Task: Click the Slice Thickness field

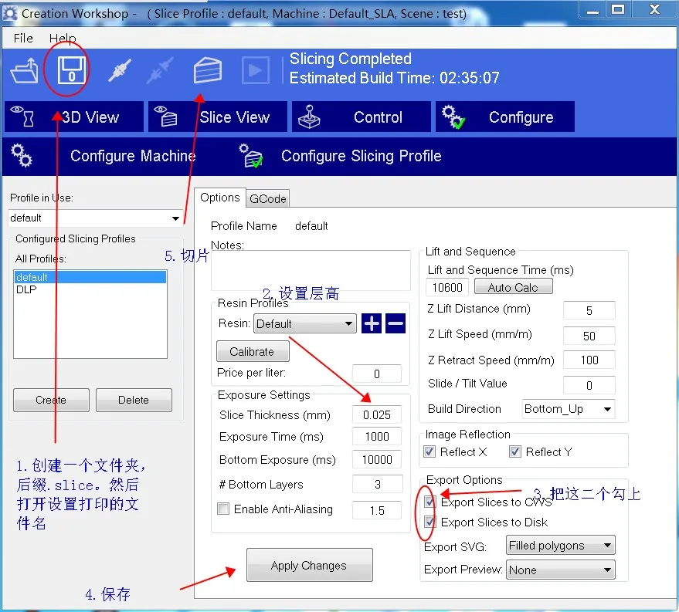Action: point(377,415)
